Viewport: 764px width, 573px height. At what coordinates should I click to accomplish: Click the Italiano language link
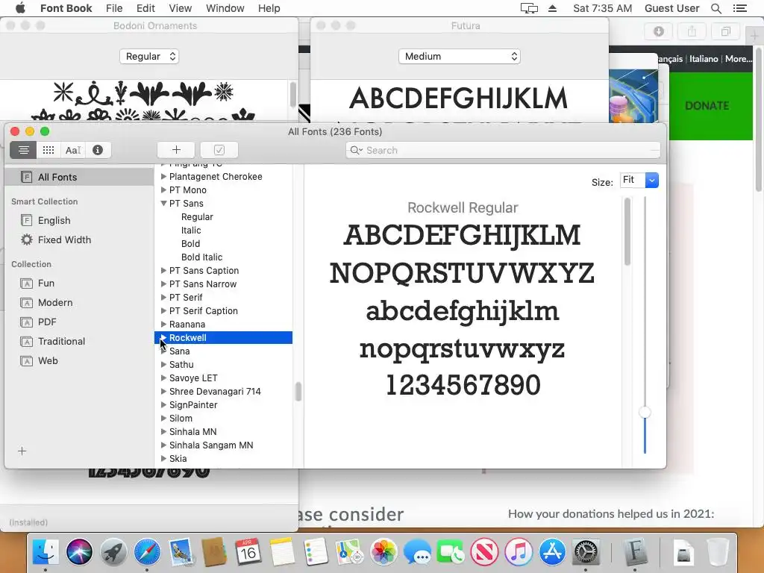coord(704,59)
